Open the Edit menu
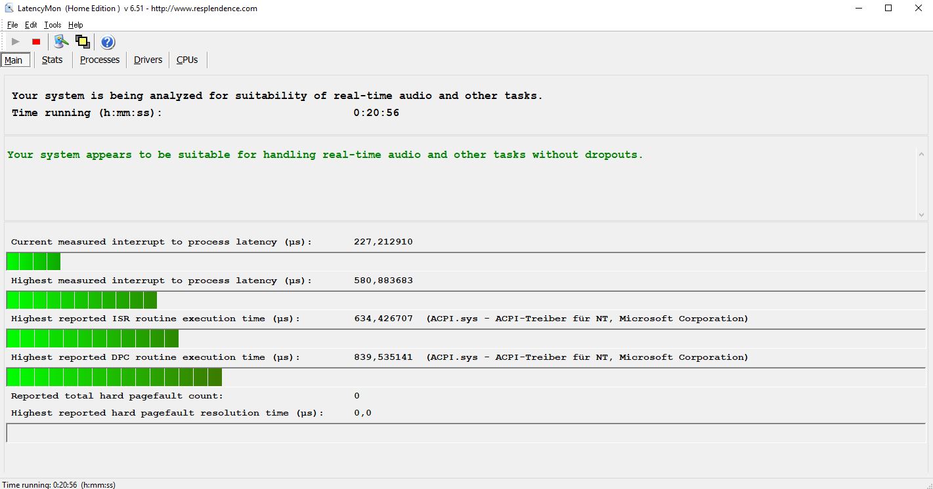This screenshot has height=489, width=933. coord(31,25)
